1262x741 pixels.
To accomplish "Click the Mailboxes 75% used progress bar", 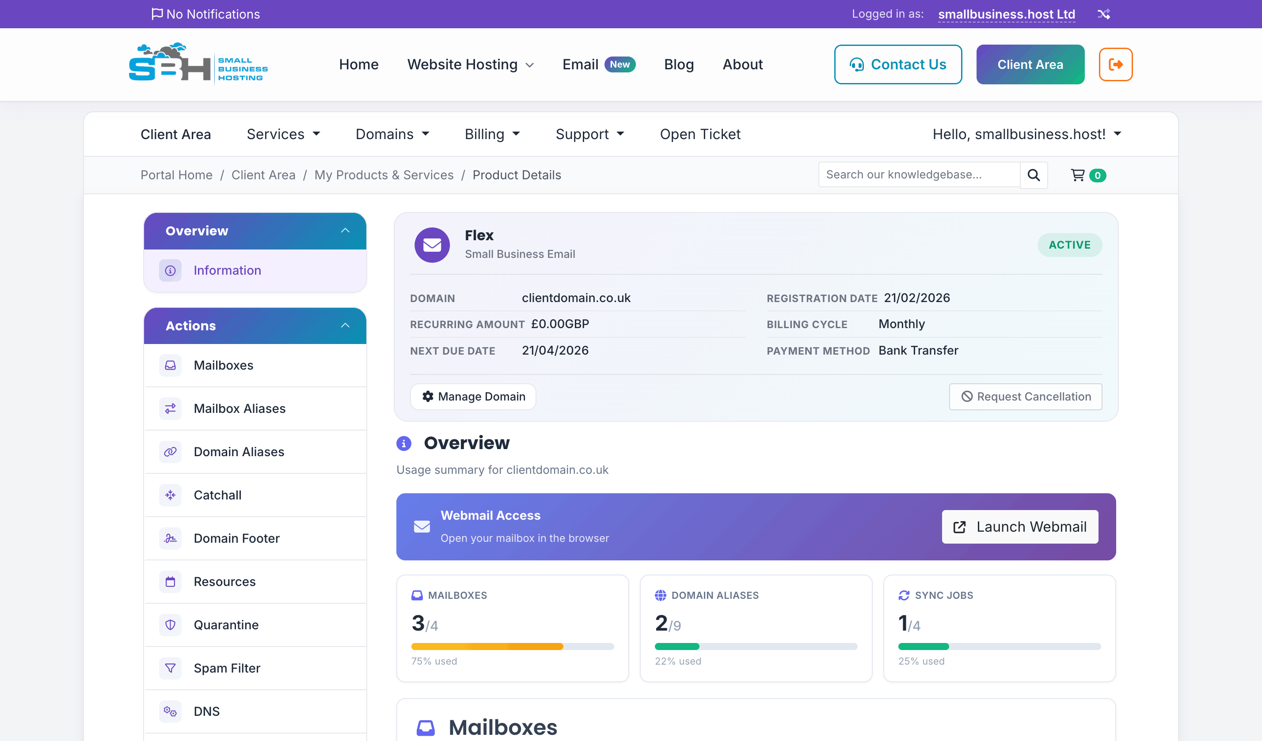I will 512,646.
